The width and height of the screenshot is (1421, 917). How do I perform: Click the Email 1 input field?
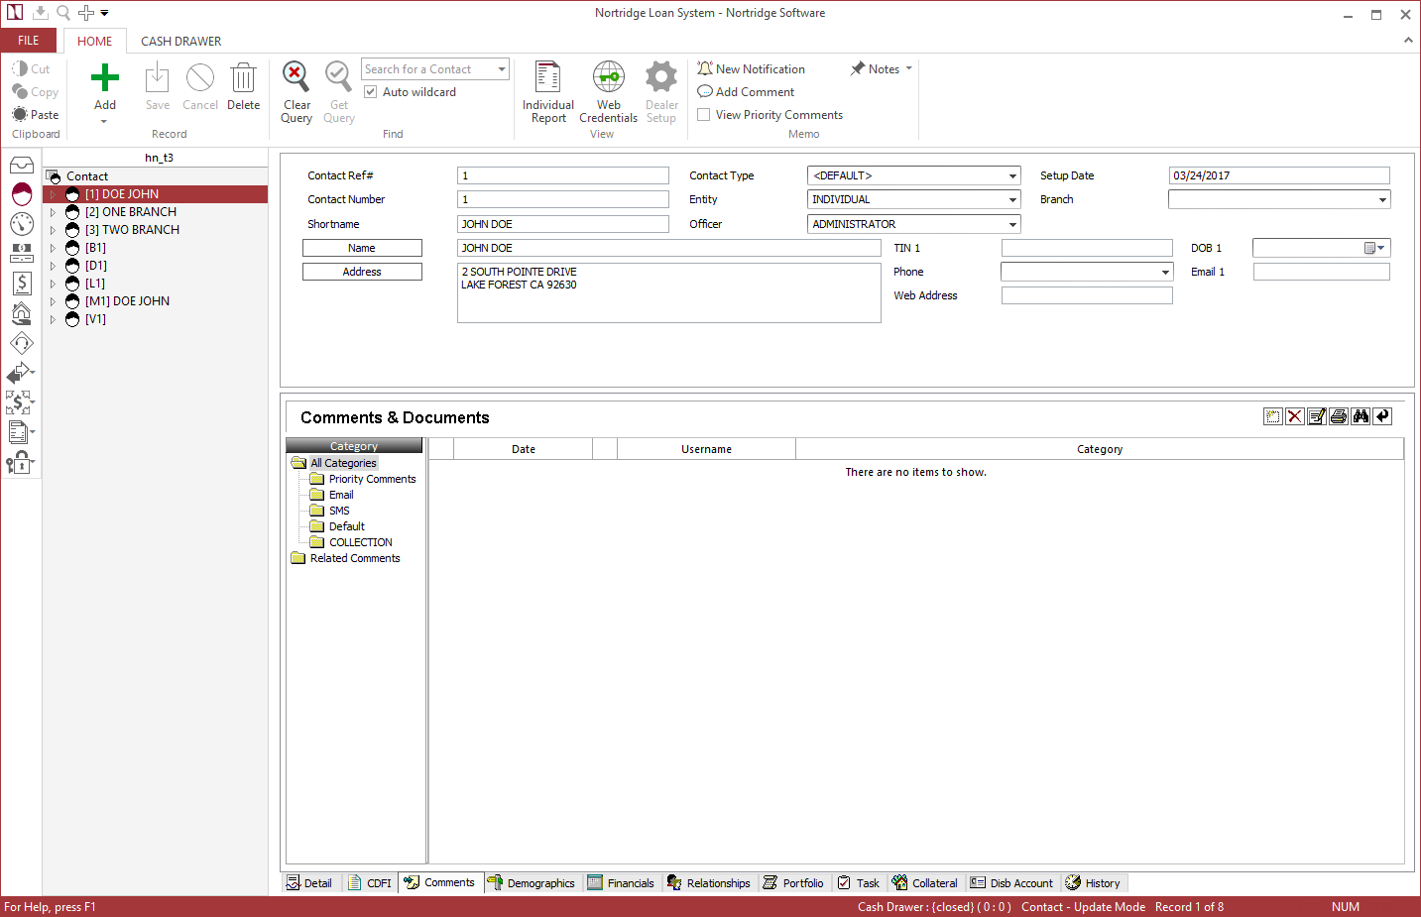1322,272
